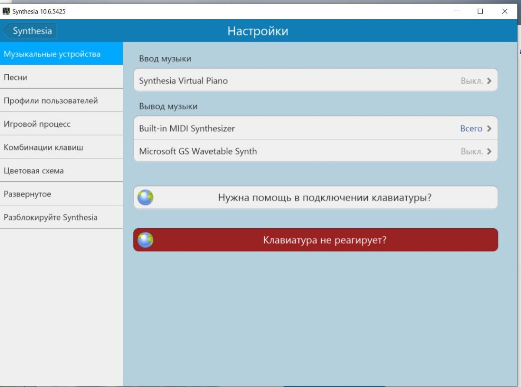Close the Synthesia window
Viewport: 521px width, 387px height.
505,12
